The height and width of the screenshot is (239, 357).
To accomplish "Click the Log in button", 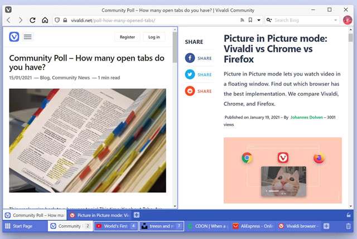I will click(x=154, y=37).
